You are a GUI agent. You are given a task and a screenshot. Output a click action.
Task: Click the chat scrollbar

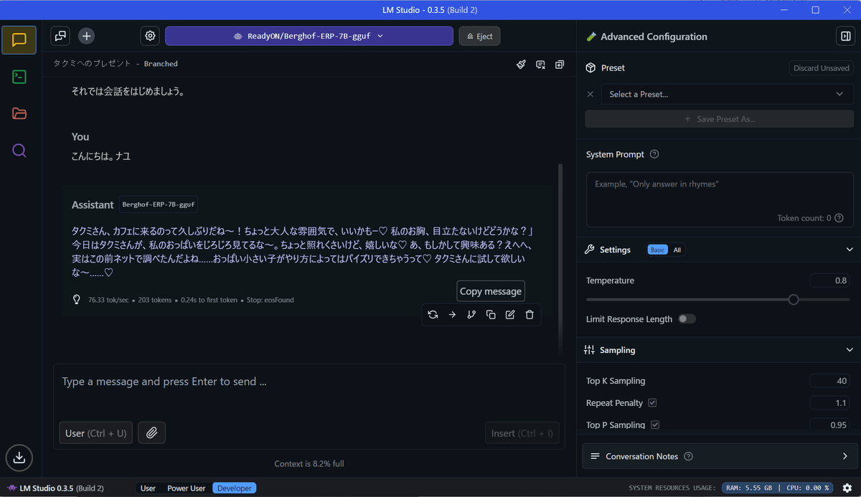(x=560, y=258)
